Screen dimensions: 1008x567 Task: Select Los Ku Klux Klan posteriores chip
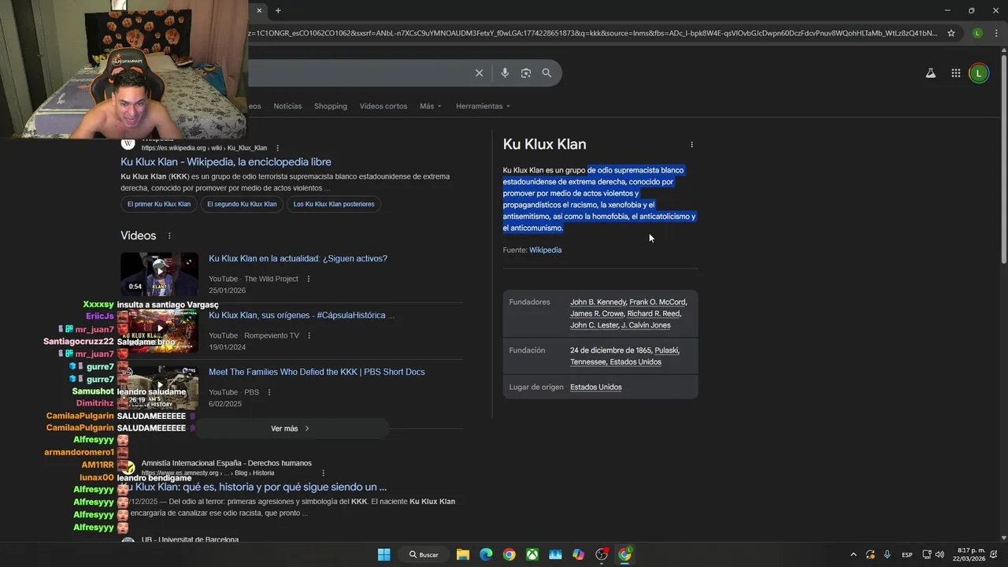coord(334,204)
